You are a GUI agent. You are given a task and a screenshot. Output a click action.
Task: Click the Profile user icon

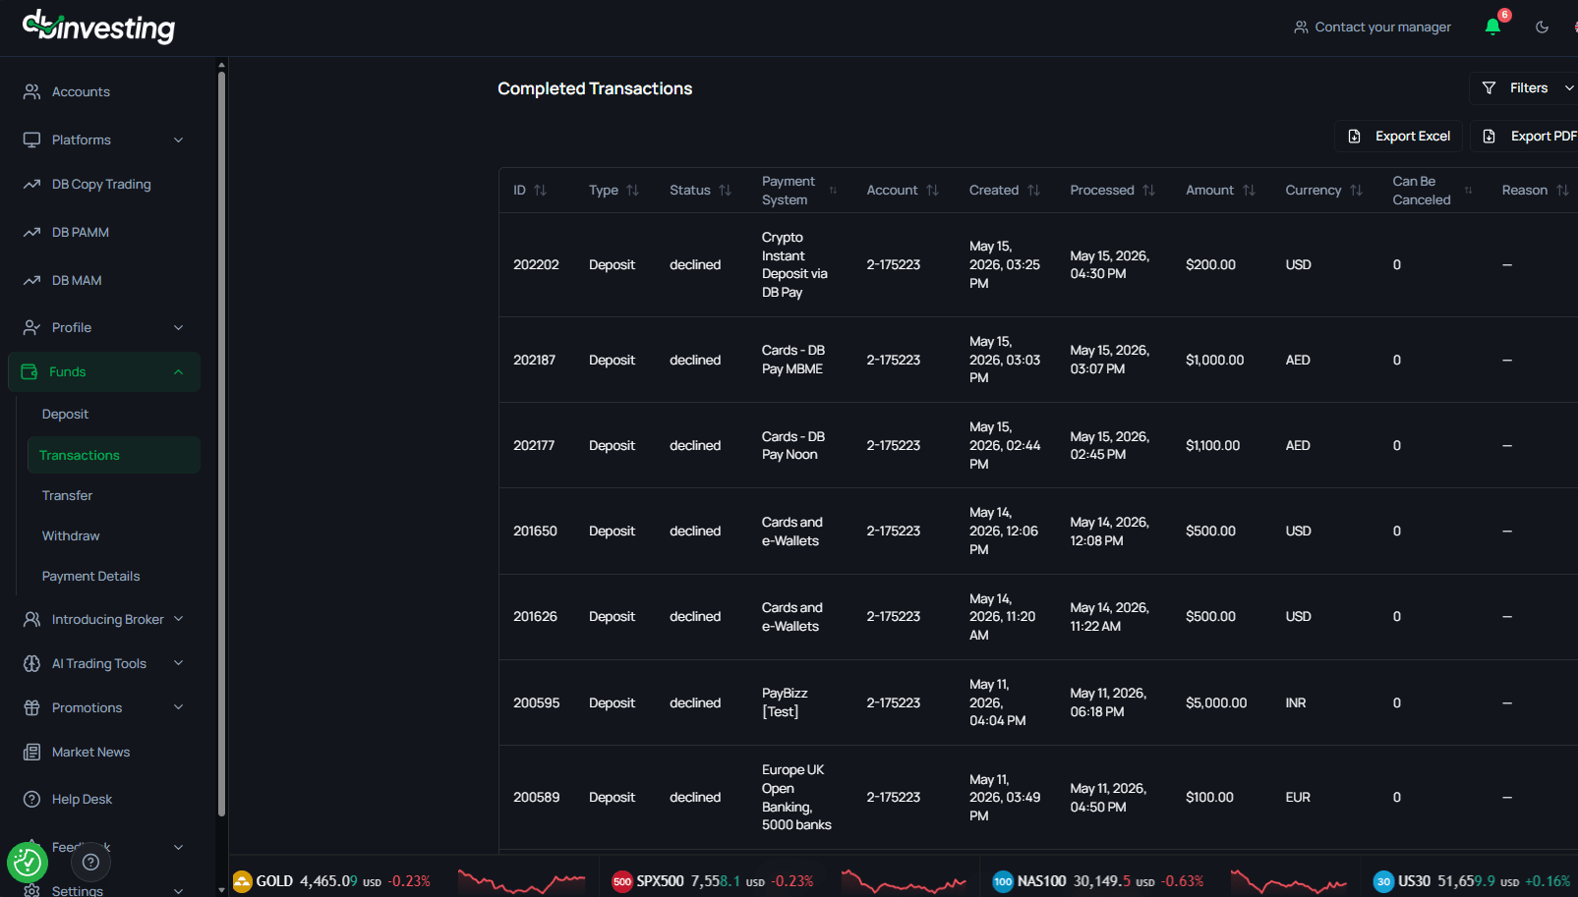(x=32, y=327)
